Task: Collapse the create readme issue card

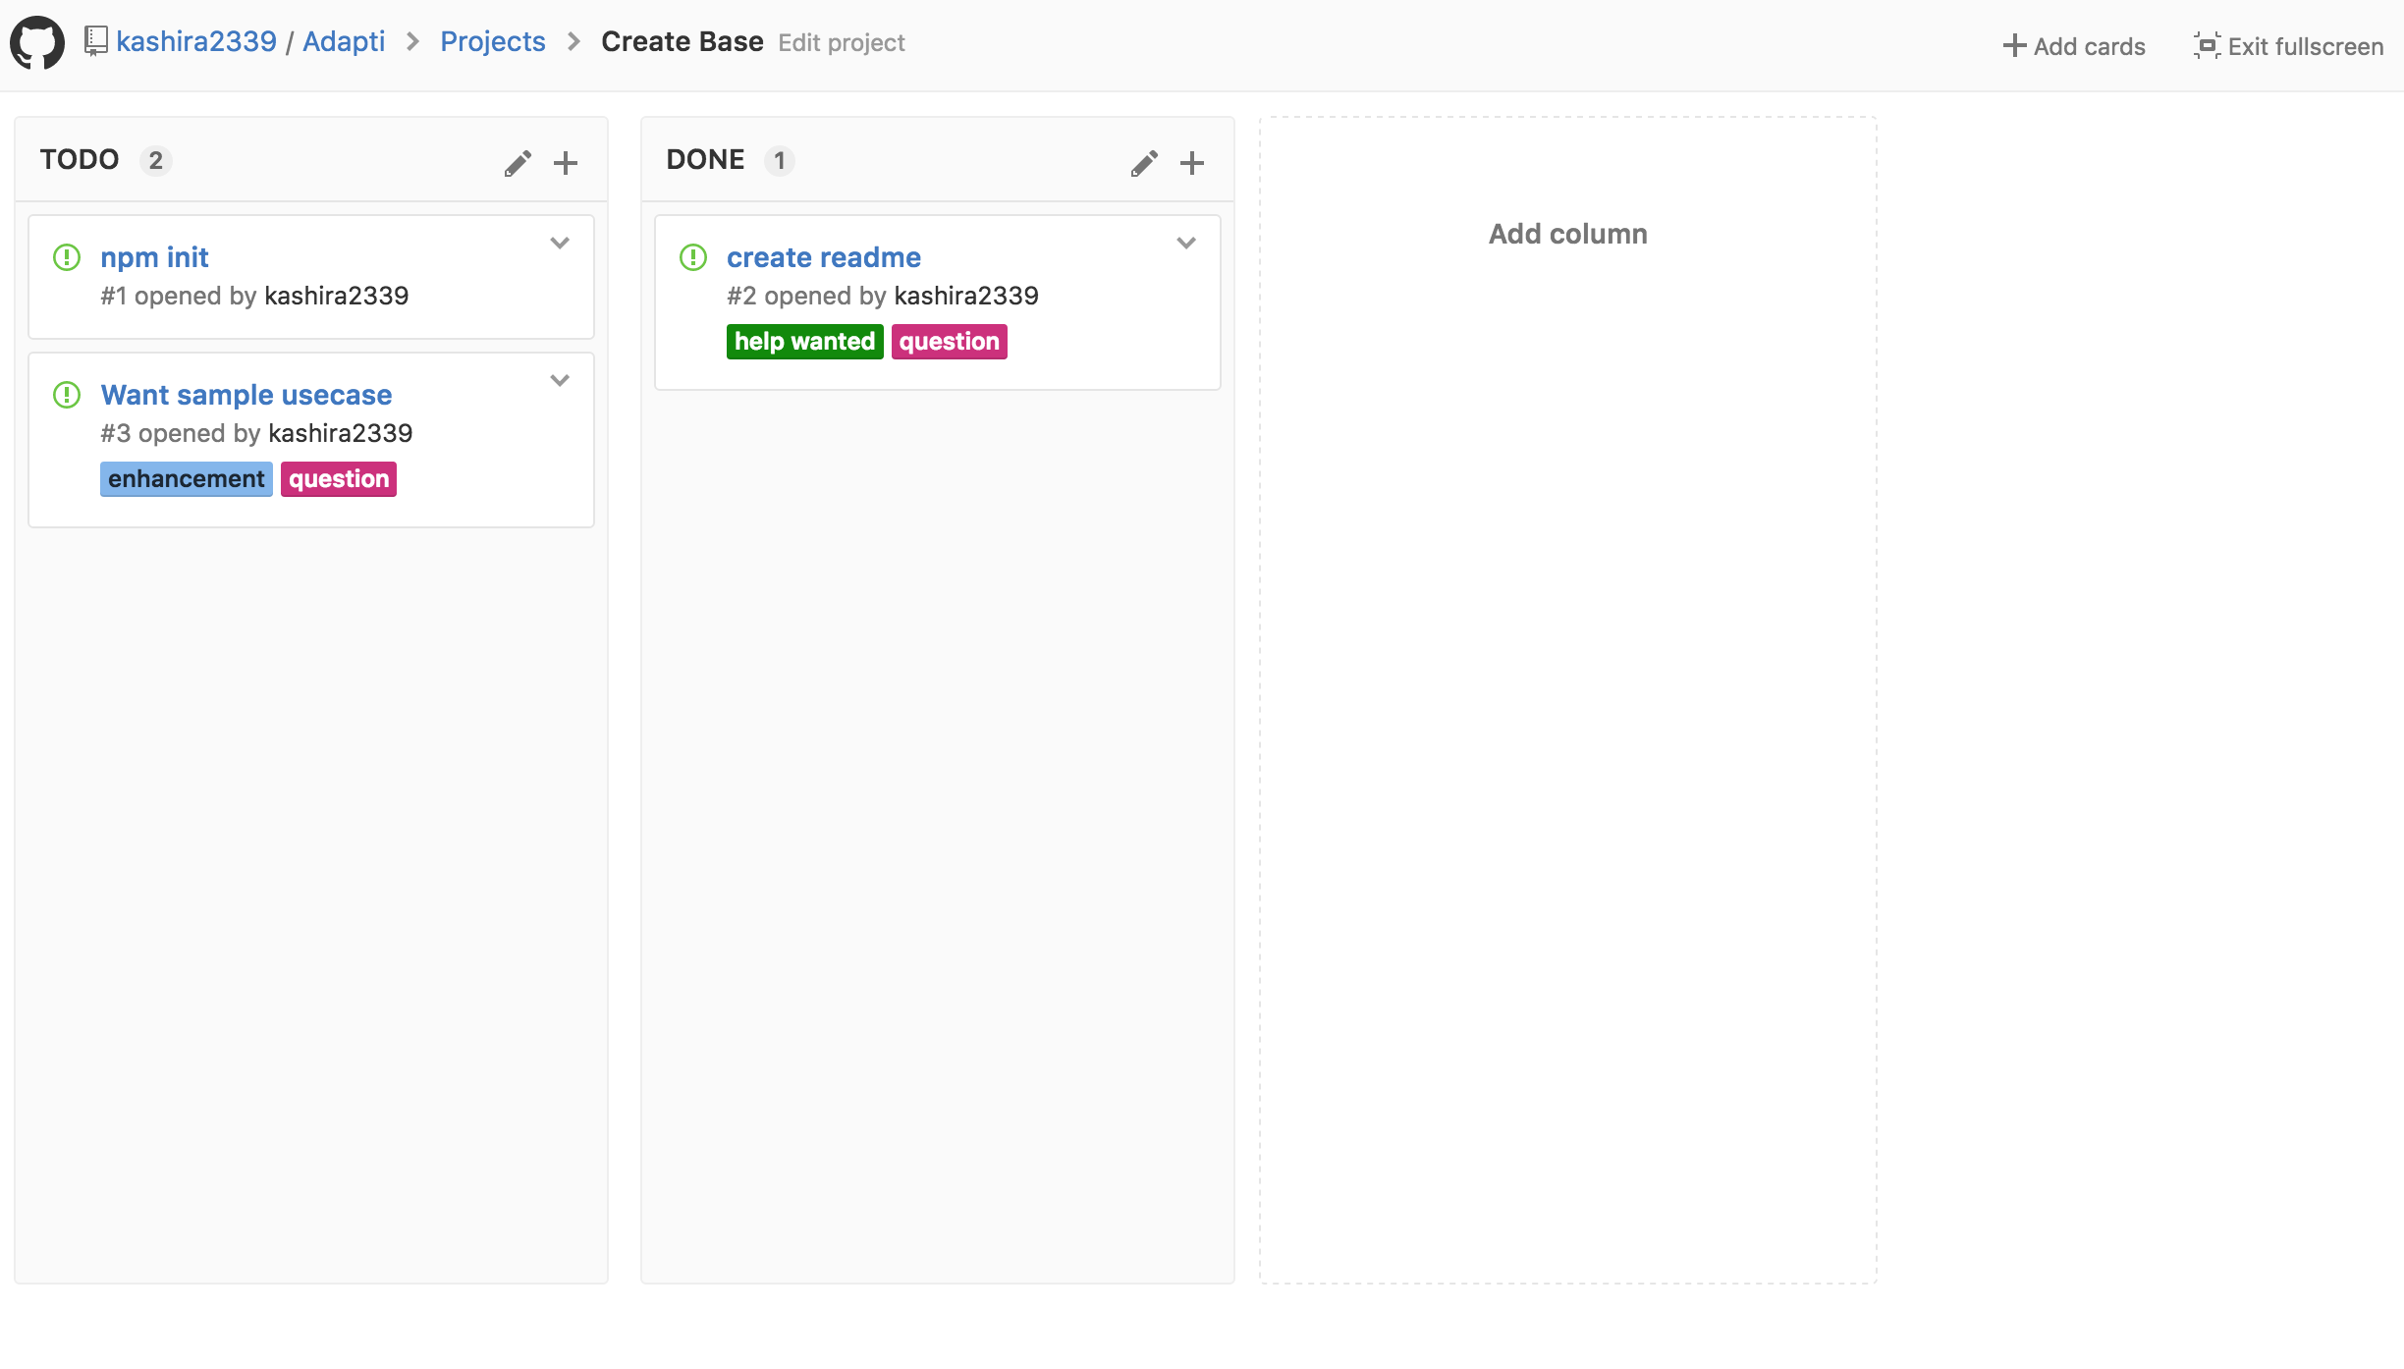Action: tap(1185, 243)
